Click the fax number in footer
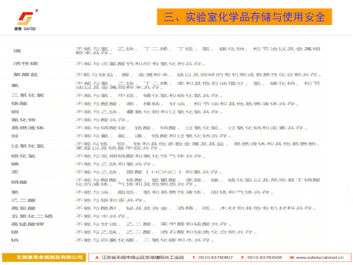Screen dimensions: 353x265 point(264,258)
